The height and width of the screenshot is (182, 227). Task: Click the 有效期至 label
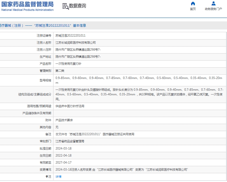(46, 163)
